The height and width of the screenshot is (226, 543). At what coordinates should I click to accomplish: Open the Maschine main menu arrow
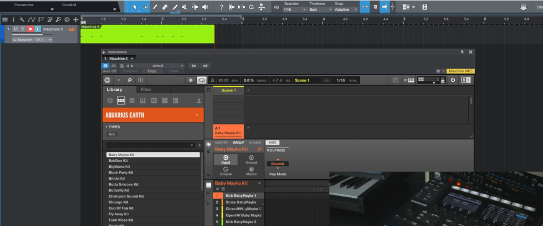tap(119, 80)
